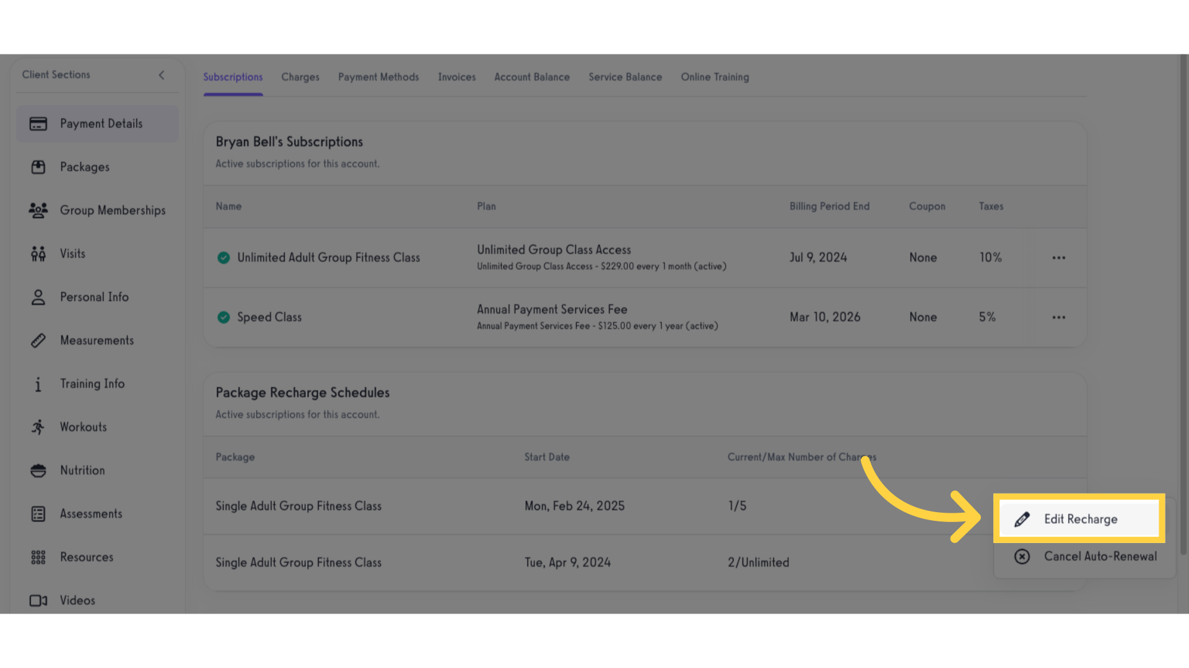Viewport: 1189px width, 668px height.
Task: Open Group Memberships label in sidebar
Action: click(x=113, y=210)
